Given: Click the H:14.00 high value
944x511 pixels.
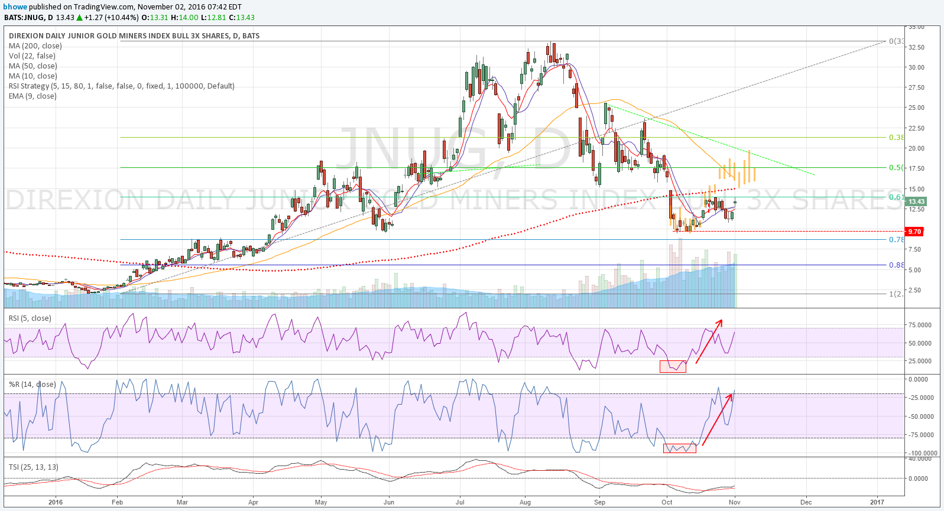Looking at the screenshot, I should tap(184, 17).
